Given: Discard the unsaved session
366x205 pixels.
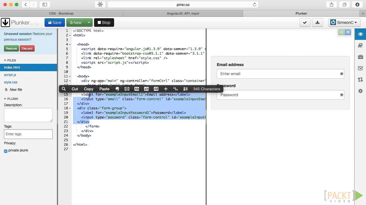Looking at the screenshot, I should click(27, 48).
